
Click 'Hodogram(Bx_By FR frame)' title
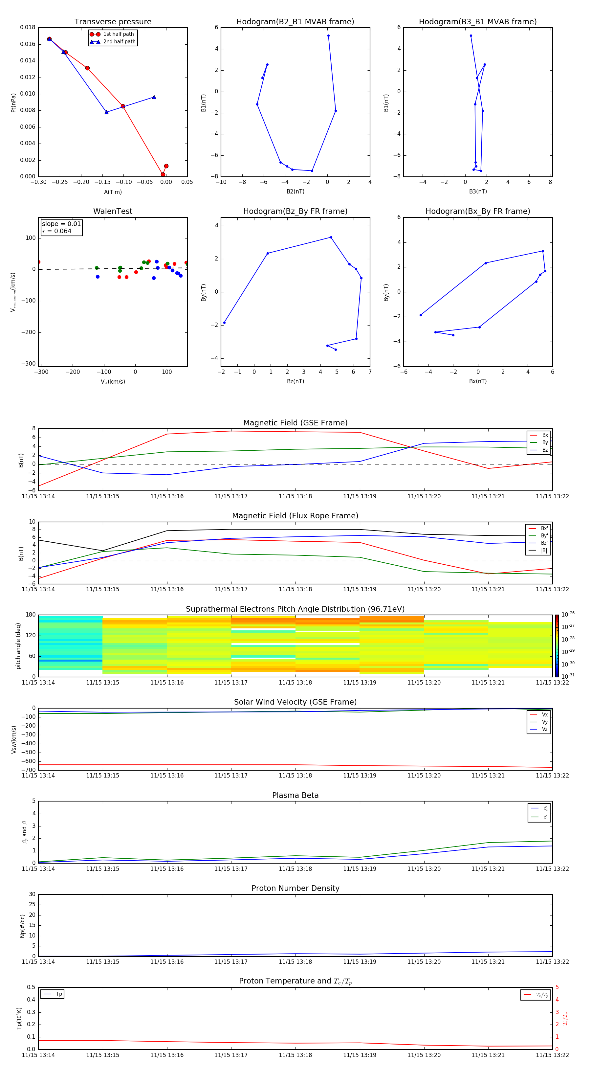click(478, 211)
